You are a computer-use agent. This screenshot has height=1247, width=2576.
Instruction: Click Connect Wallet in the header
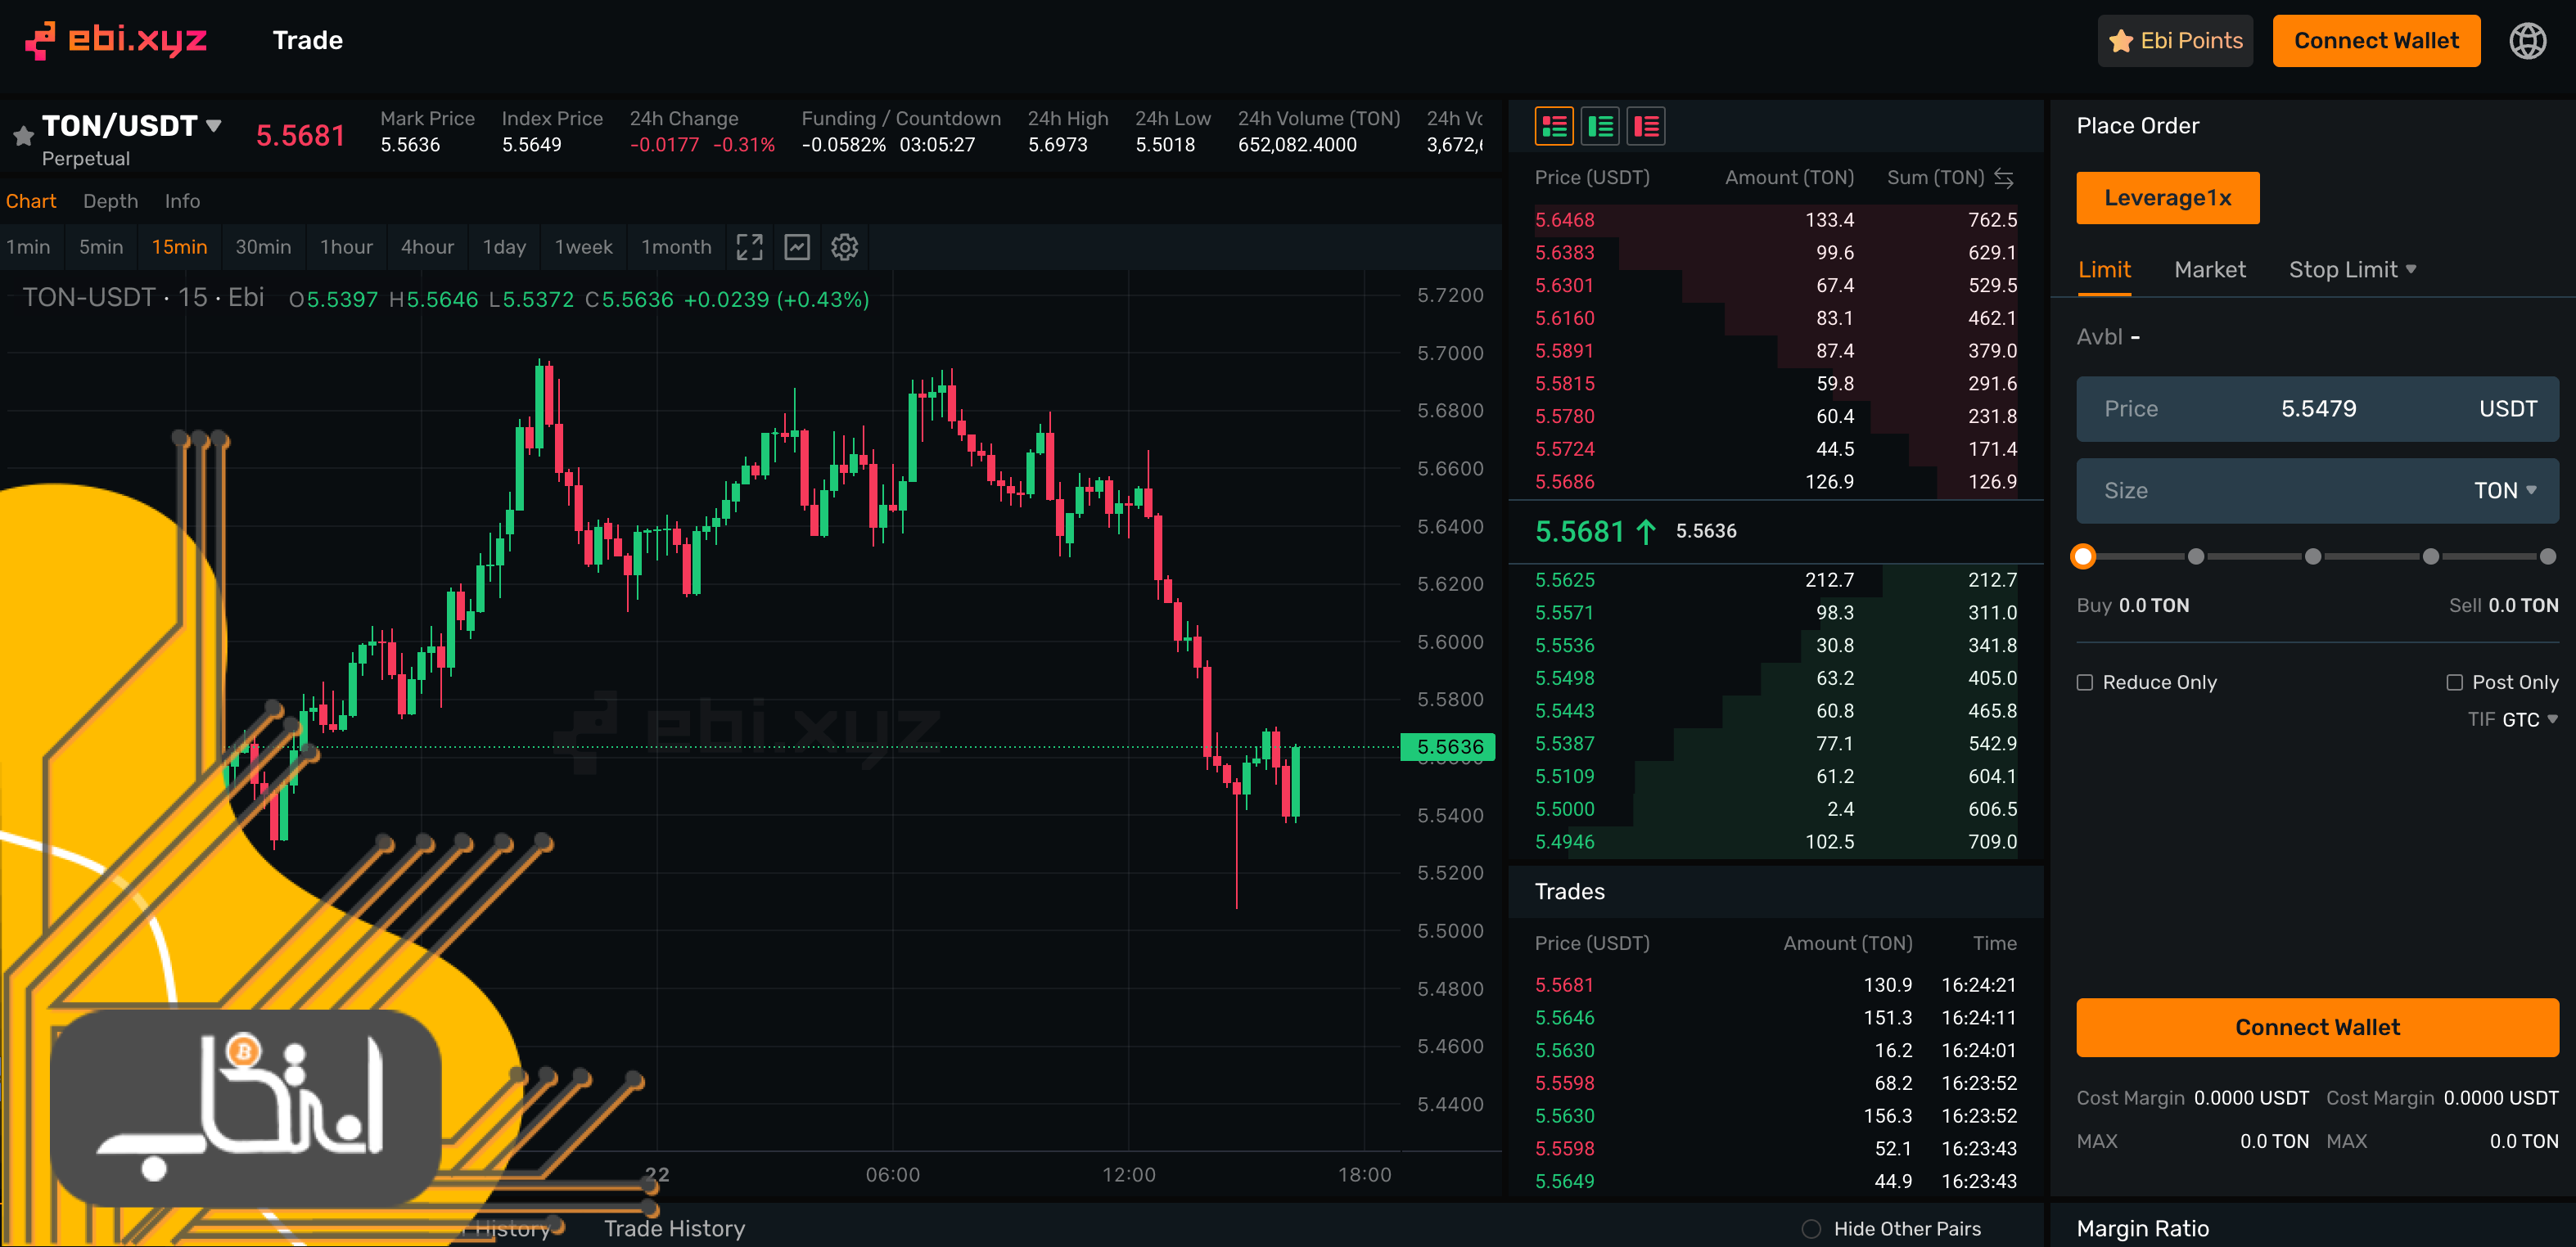2376,41
